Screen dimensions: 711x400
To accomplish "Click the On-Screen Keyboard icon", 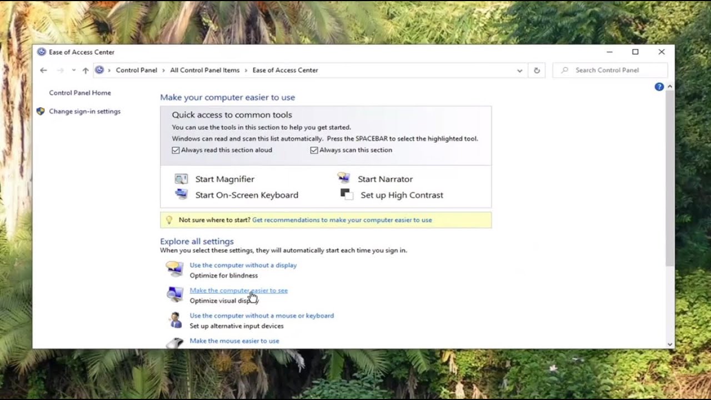I will point(181,194).
